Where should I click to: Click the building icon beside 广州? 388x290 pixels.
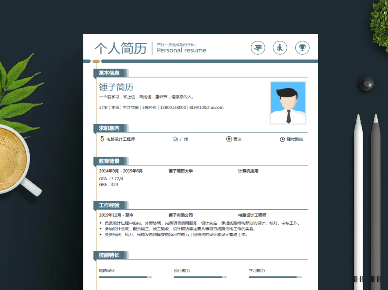coord(176,139)
